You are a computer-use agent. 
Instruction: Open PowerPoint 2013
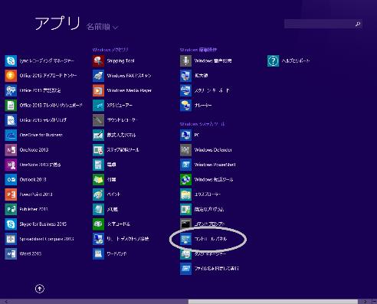click(29, 194)
